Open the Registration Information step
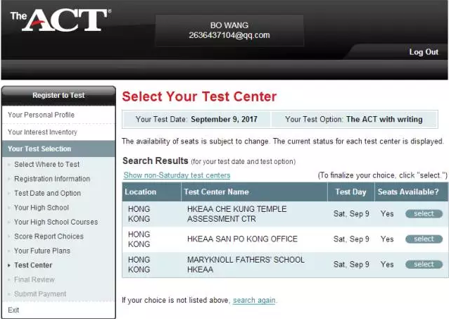449x321 pixels. point(52,179)
